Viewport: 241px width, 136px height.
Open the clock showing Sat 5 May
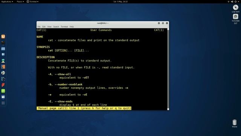tap(120, 2)
